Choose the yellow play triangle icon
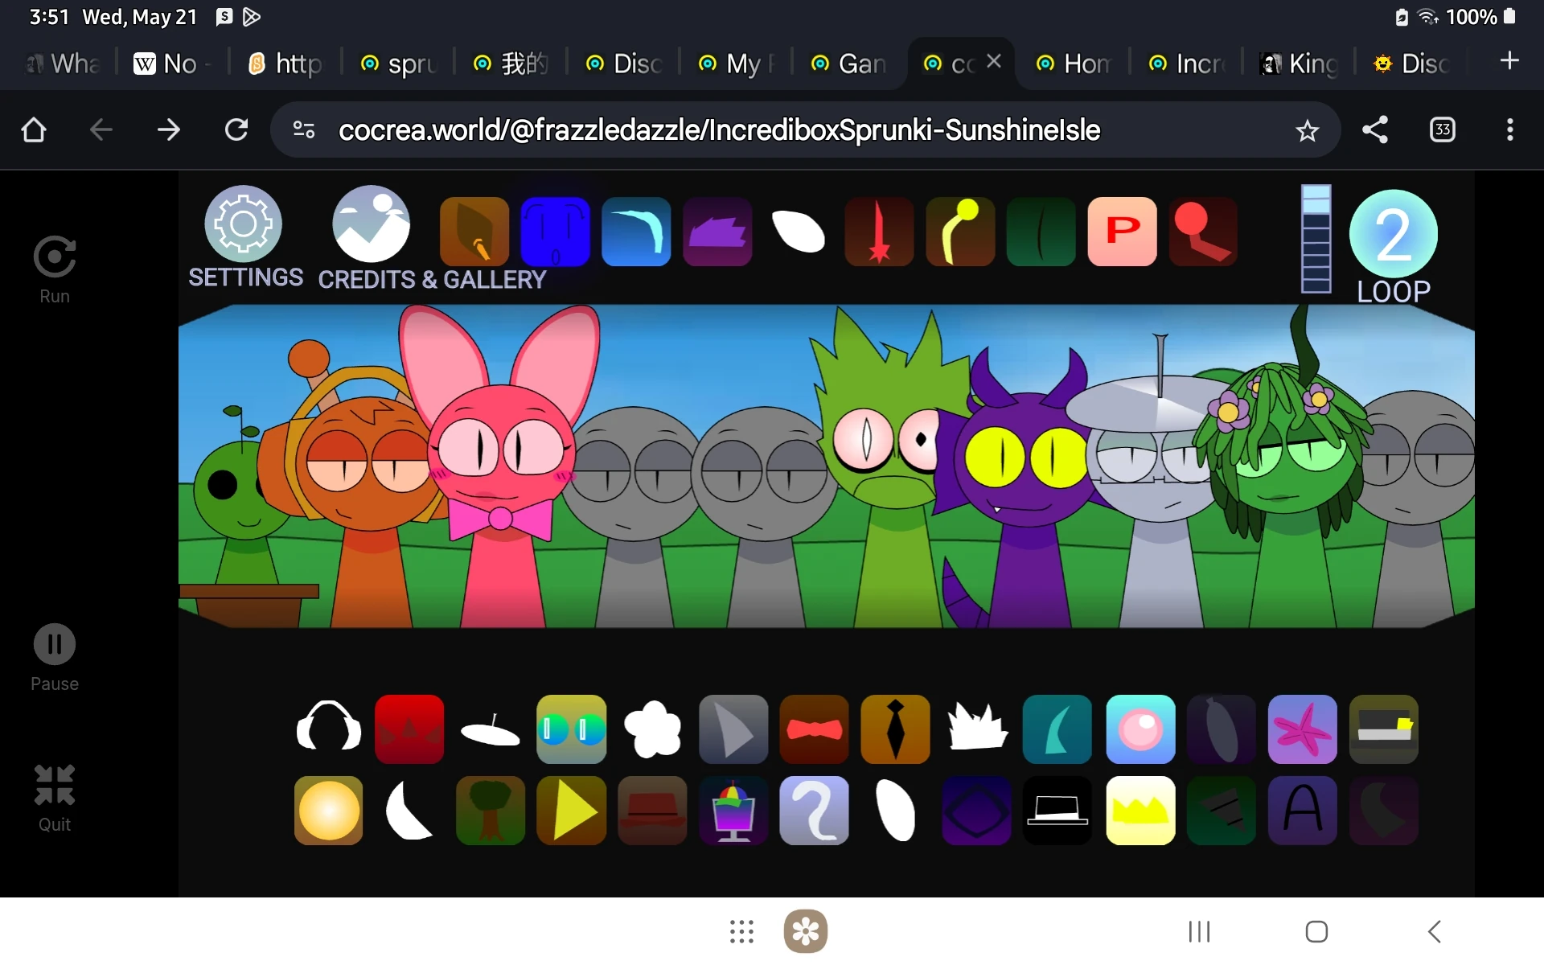This screenshot has height=965, width=1544. tap(571, 810)
